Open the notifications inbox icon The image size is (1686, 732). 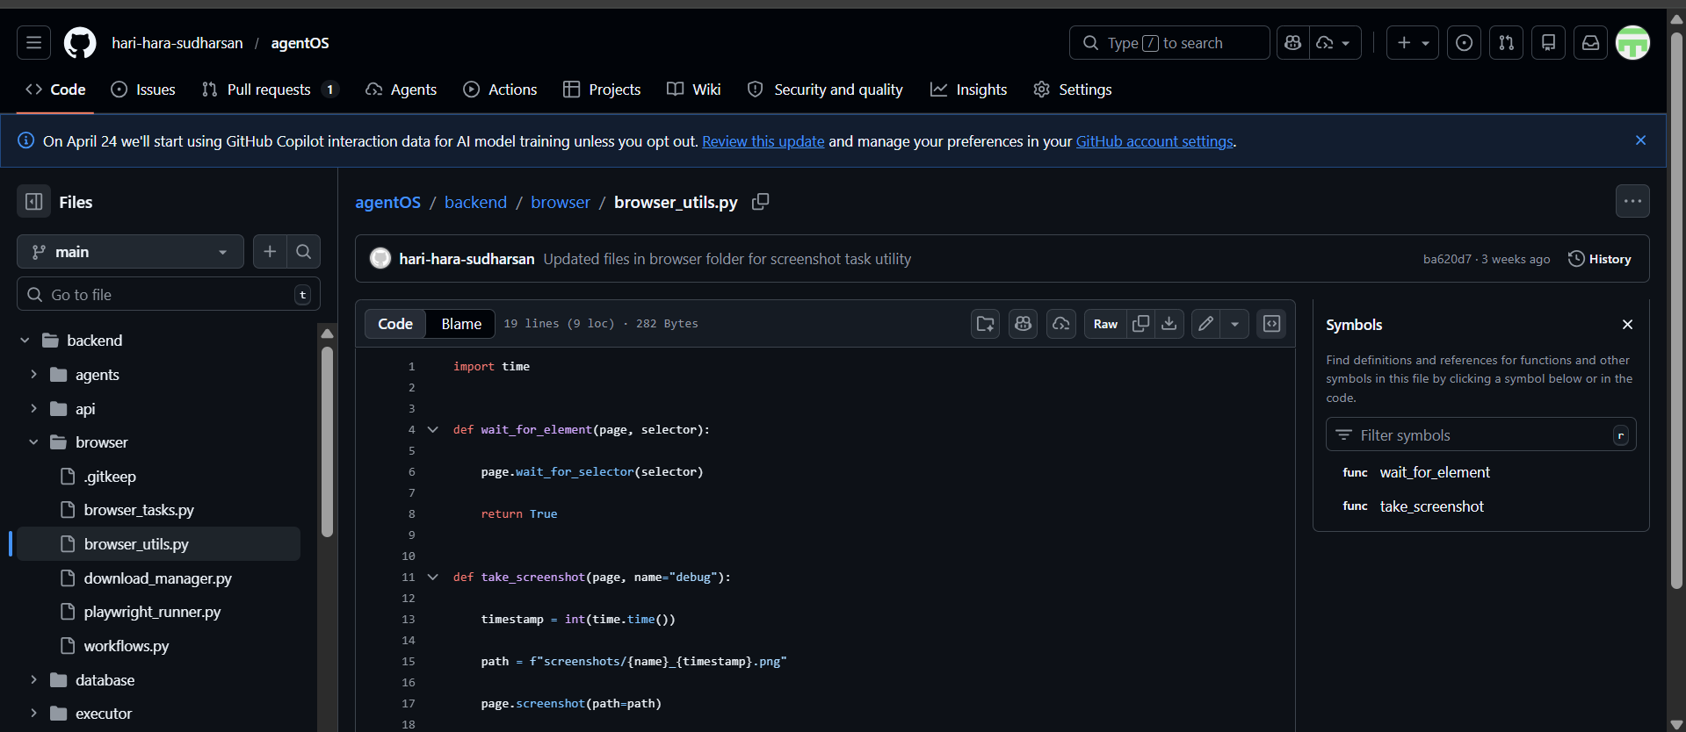[1590, 43]
